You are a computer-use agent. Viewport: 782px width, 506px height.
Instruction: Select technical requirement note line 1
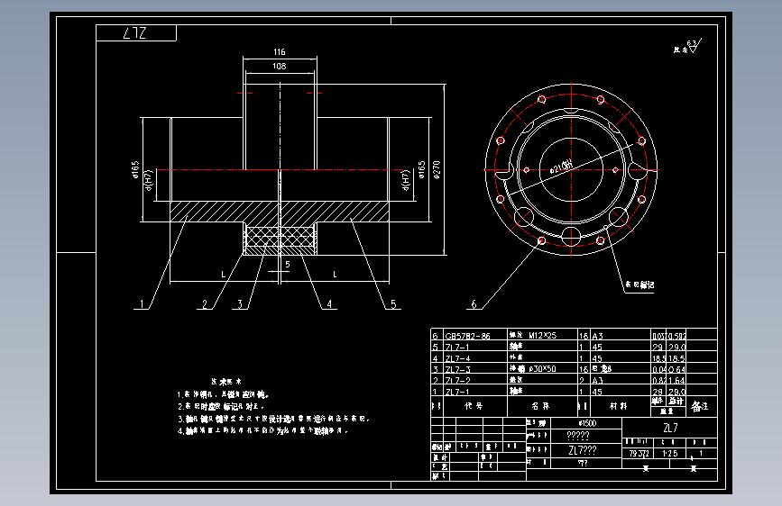(223, 394)
